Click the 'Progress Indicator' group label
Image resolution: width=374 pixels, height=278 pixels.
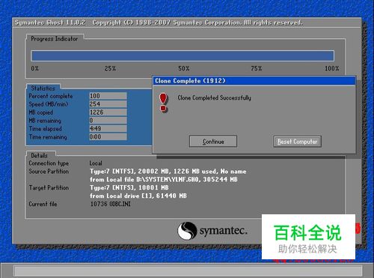click(55, 39)
